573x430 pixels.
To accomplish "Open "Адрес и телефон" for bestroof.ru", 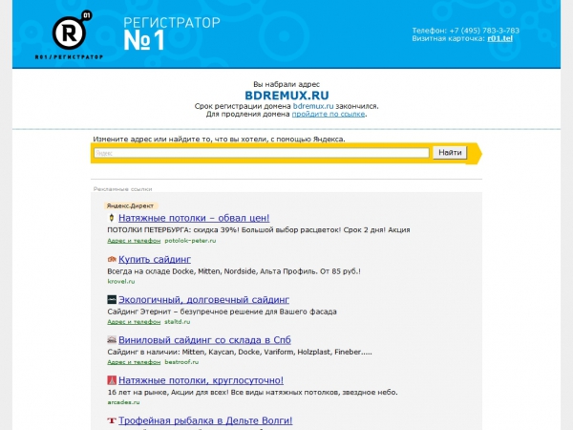I will click(134, 362).
